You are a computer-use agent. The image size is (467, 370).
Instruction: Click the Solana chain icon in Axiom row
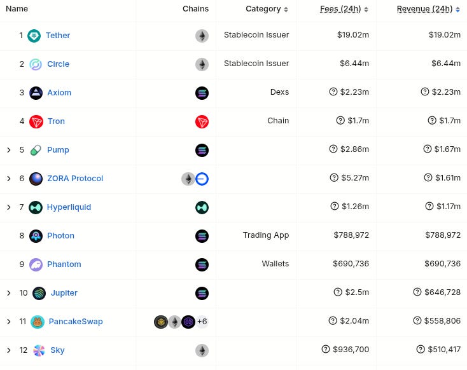(x=202, y=93)
